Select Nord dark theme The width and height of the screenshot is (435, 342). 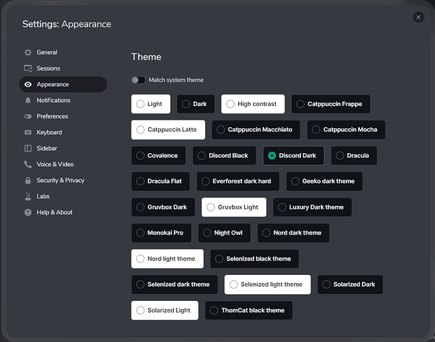pos(293,233)
